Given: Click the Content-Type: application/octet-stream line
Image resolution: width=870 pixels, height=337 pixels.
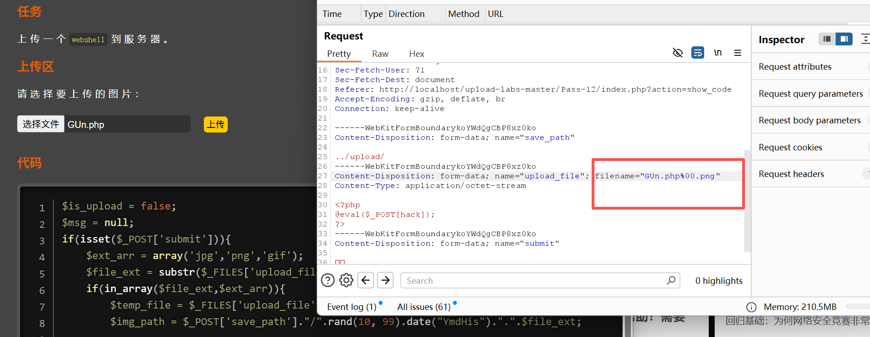Looking at the screenshot, I should pyautogui.click(x=430, y=186).
